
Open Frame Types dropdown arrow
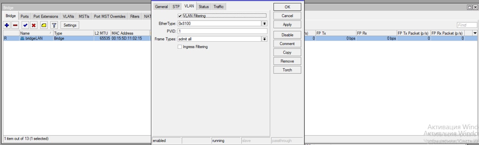[x=265, y=39]
